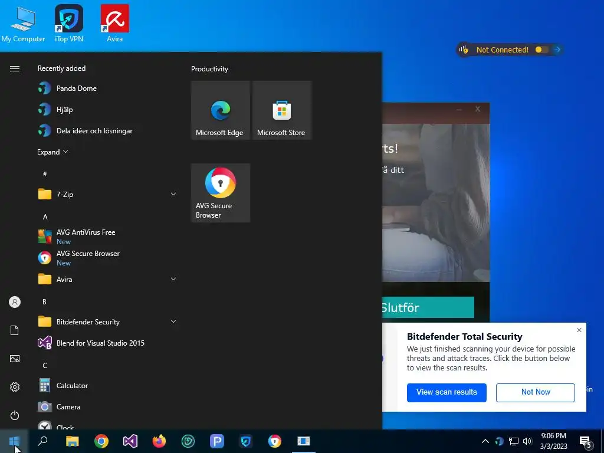
Task: Click the A letter group header
Action: click(45, 217)
